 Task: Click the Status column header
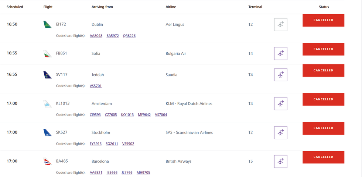[x=324, y=7]
